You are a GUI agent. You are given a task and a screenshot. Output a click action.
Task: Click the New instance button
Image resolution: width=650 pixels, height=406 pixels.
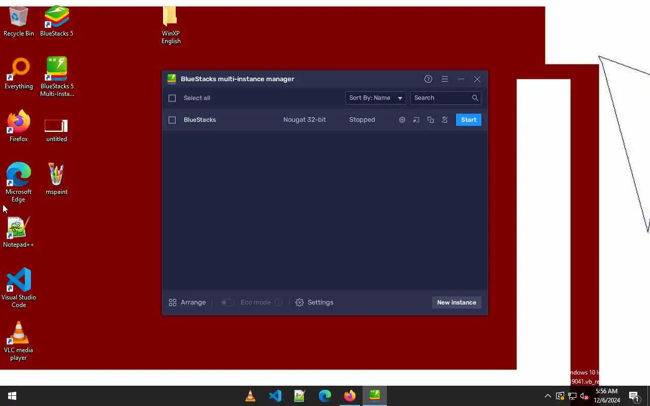457,302
